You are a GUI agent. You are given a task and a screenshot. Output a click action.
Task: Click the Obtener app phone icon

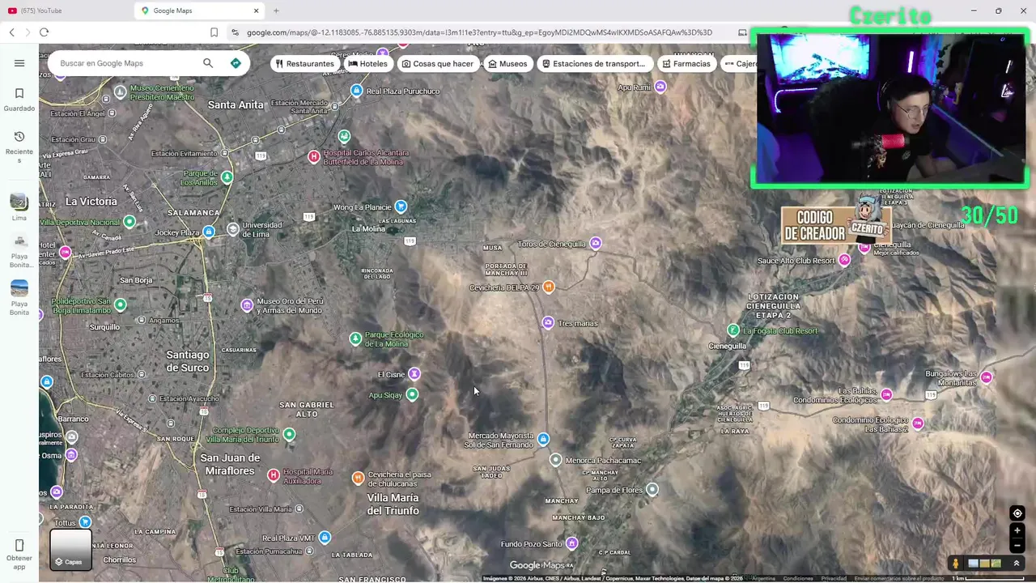(x=19, y=545)
